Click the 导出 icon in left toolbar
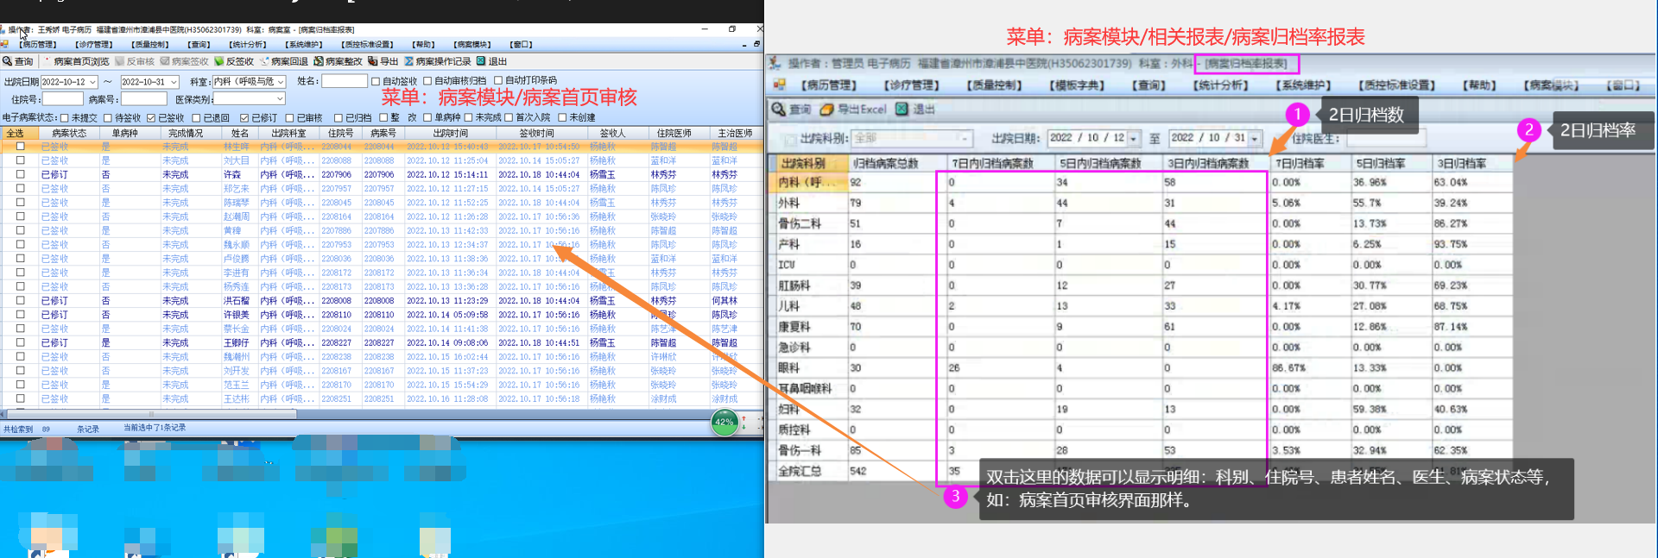The width and height of the screenshot is (1658, 558). [x=372, y=61]
